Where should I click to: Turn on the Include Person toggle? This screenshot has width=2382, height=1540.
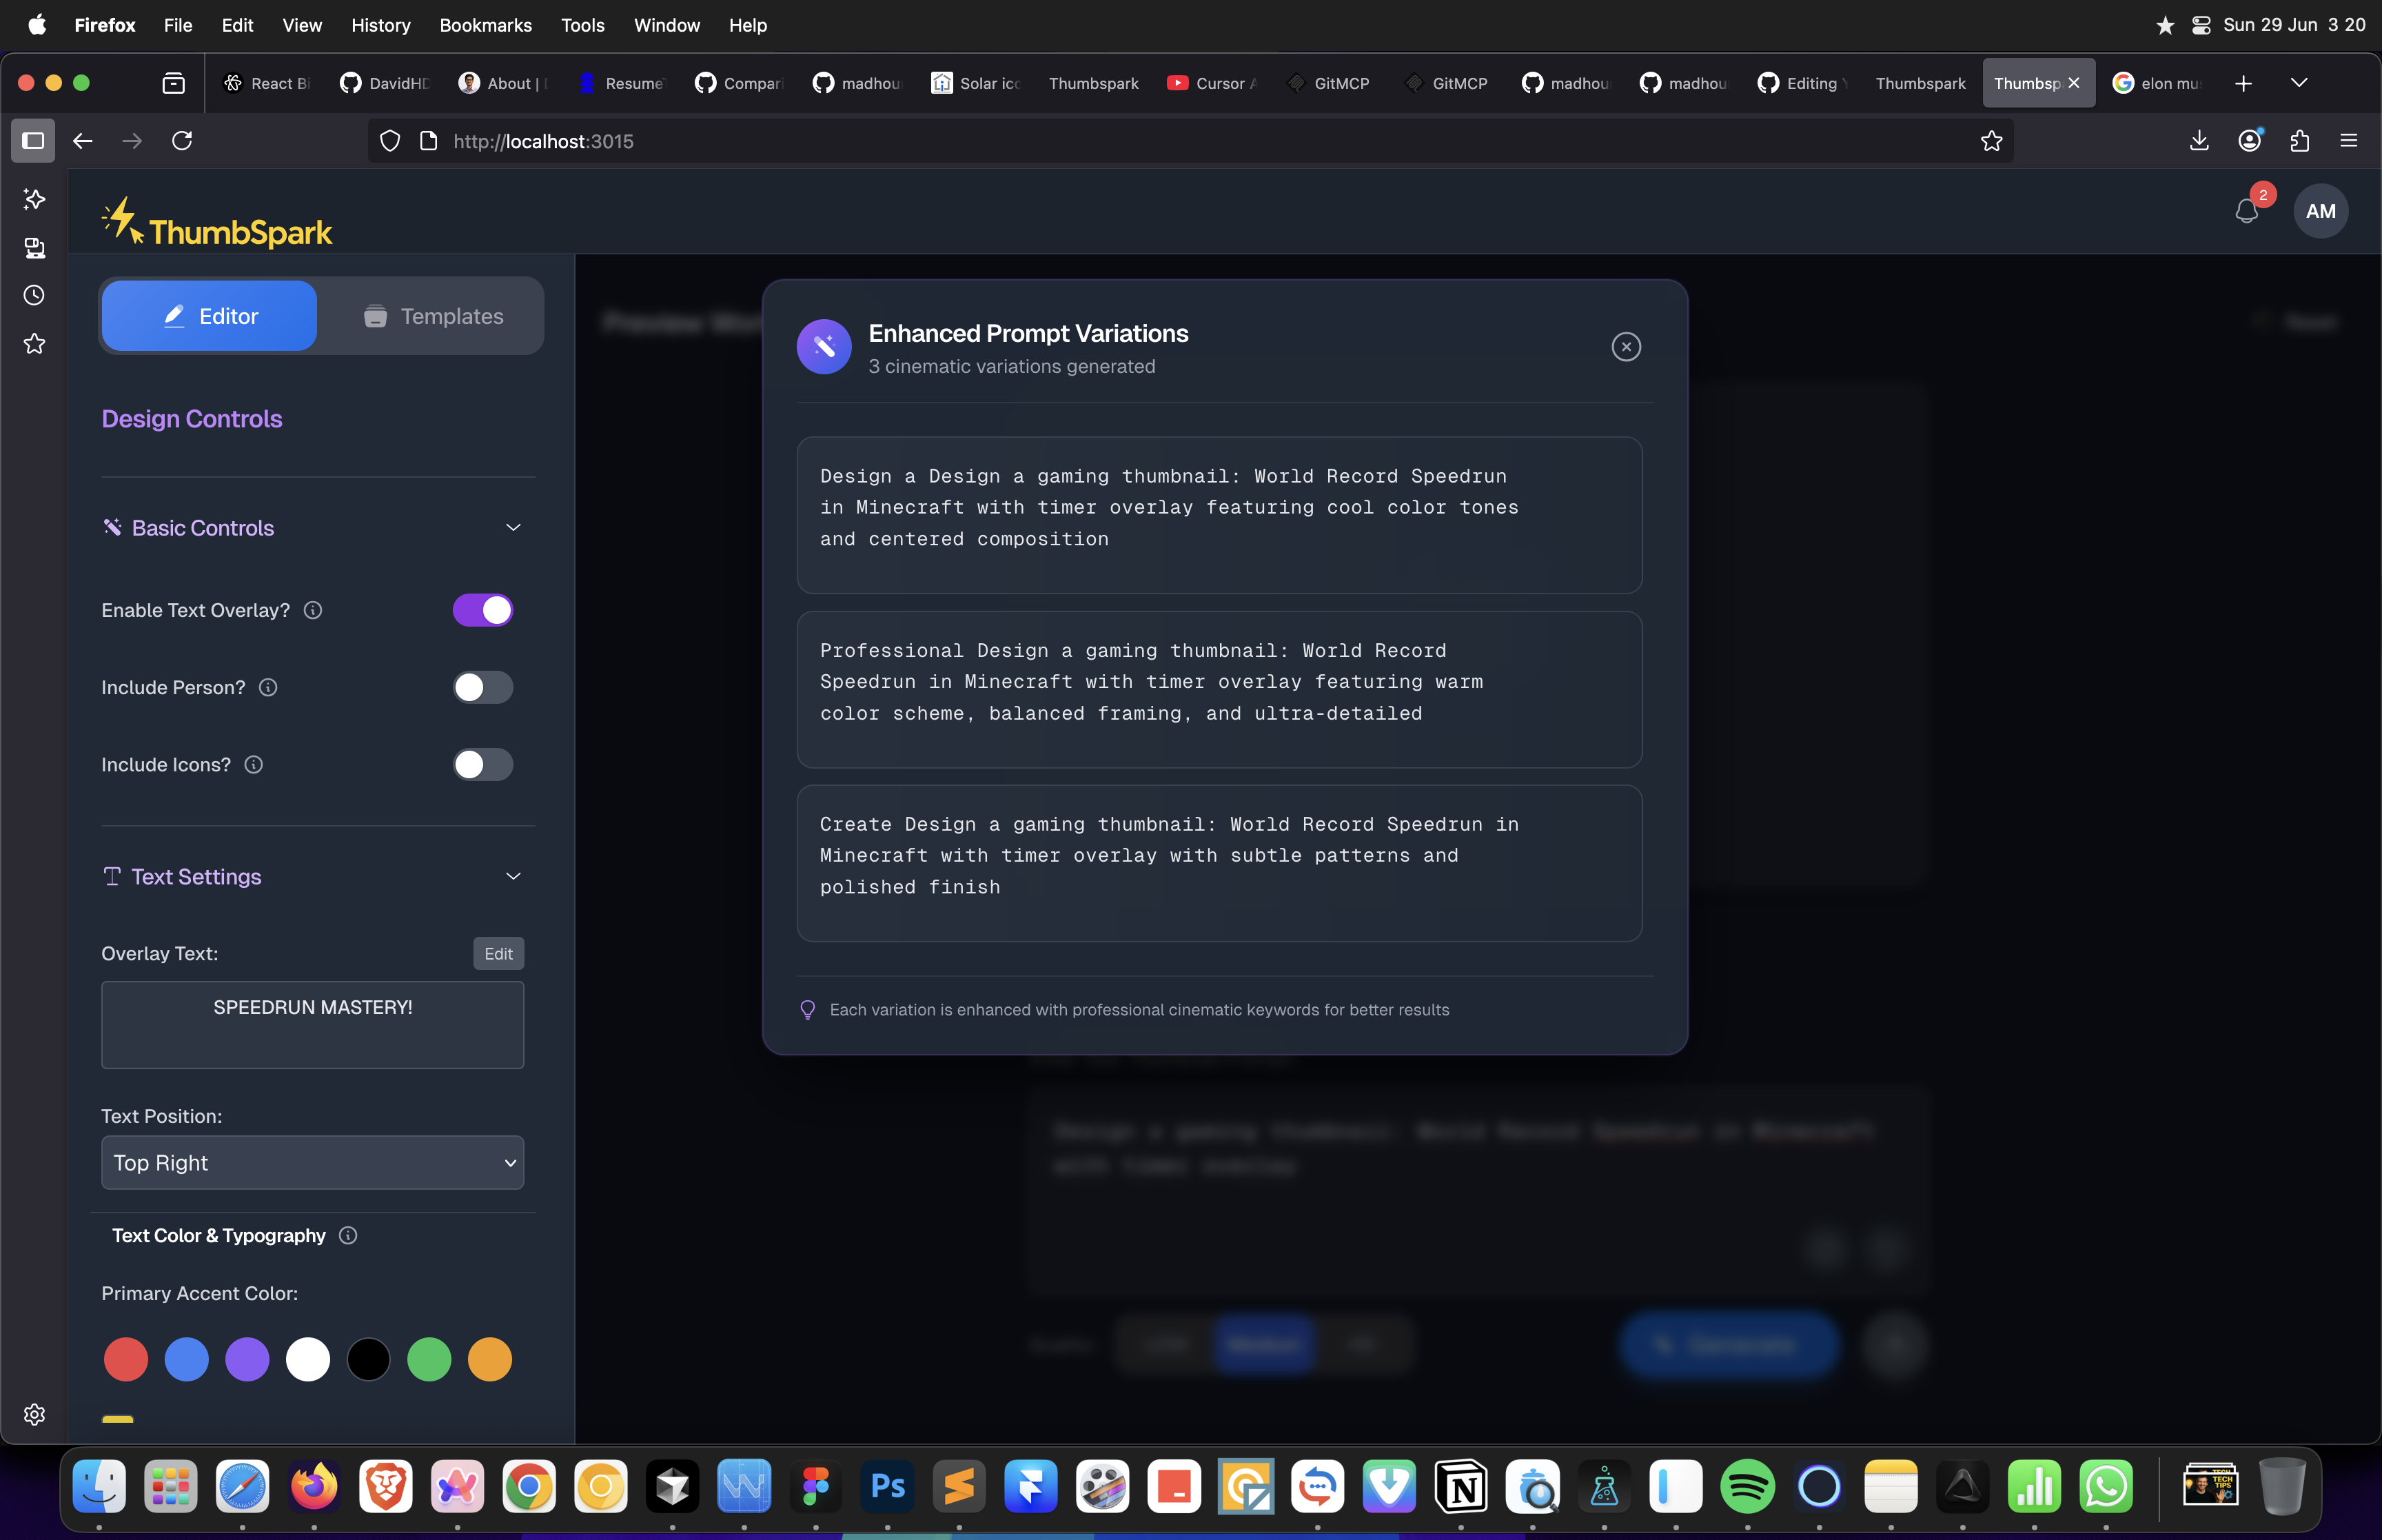[482, 687]
